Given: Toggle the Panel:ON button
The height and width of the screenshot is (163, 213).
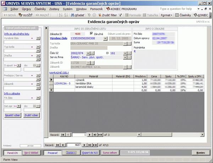Looking at the screenshot, I should click(12, 153).
